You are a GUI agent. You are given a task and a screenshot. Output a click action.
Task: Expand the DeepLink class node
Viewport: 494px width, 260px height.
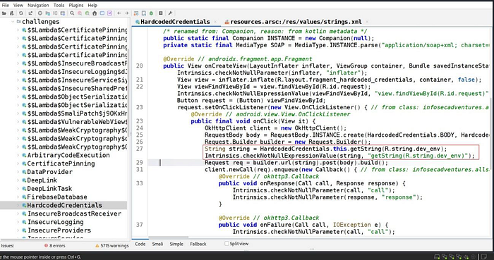18,180
